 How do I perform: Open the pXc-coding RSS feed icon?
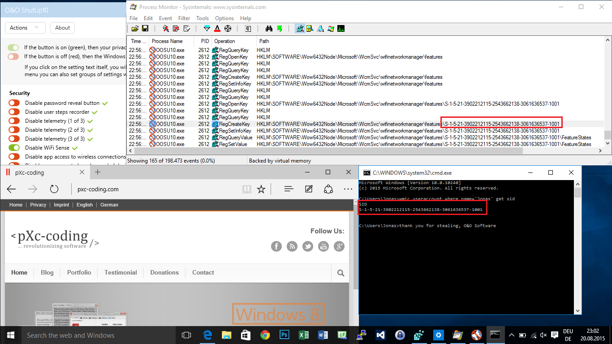pyautogui.click(x=292, y=246)
